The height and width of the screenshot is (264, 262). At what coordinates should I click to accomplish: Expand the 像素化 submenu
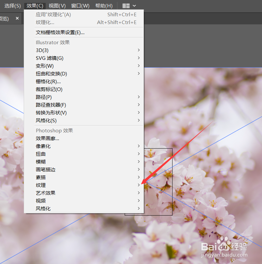coord(84,146)
